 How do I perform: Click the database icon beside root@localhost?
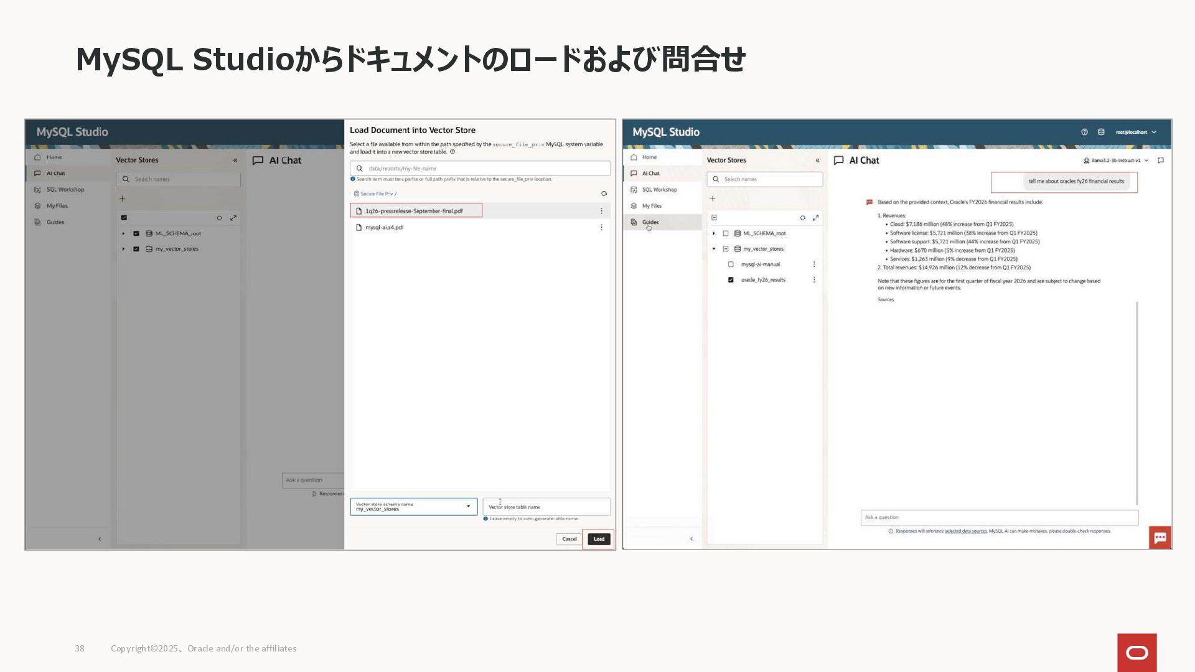click(1101, 132)
